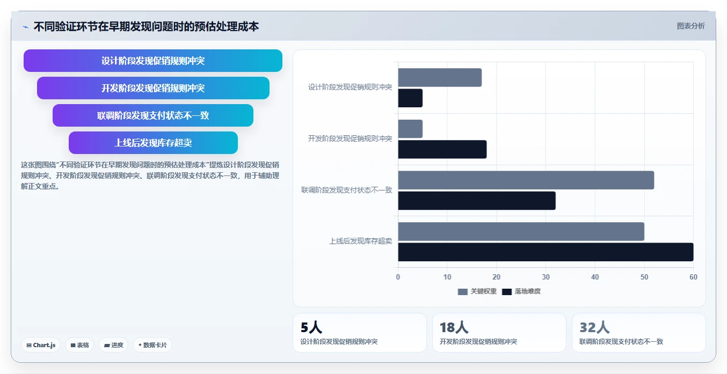727x374 pixels.
Task: Click 关键权重 bar for 开发阶段发现促销规则冲突
Action: [410, 129]
